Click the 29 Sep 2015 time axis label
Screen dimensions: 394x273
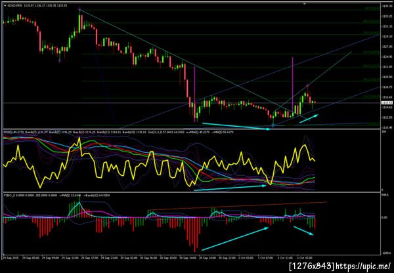(x=11, y=258)
